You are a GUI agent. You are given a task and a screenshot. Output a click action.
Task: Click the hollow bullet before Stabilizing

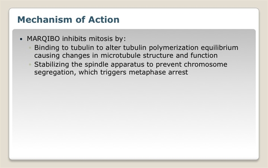coord(30,65)
